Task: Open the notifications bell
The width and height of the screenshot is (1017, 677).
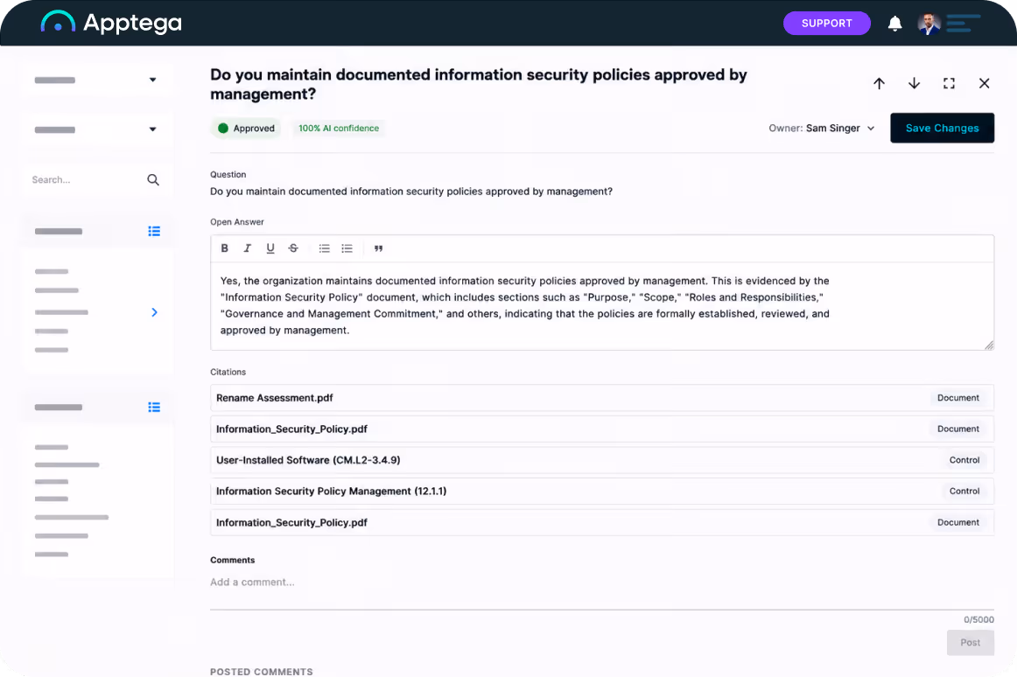Action: point(894,24)
